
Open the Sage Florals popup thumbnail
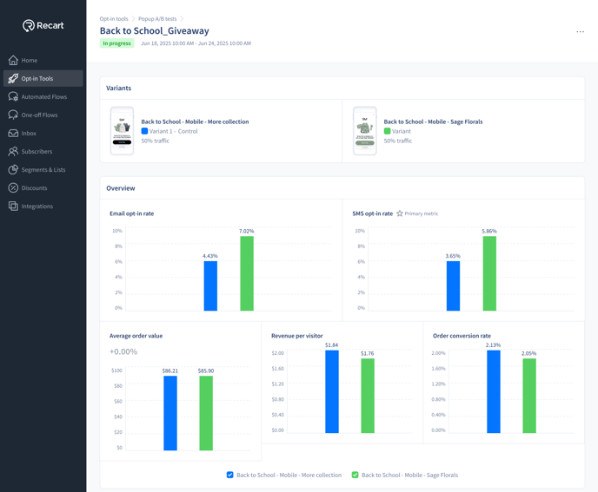tap(364, 131)
